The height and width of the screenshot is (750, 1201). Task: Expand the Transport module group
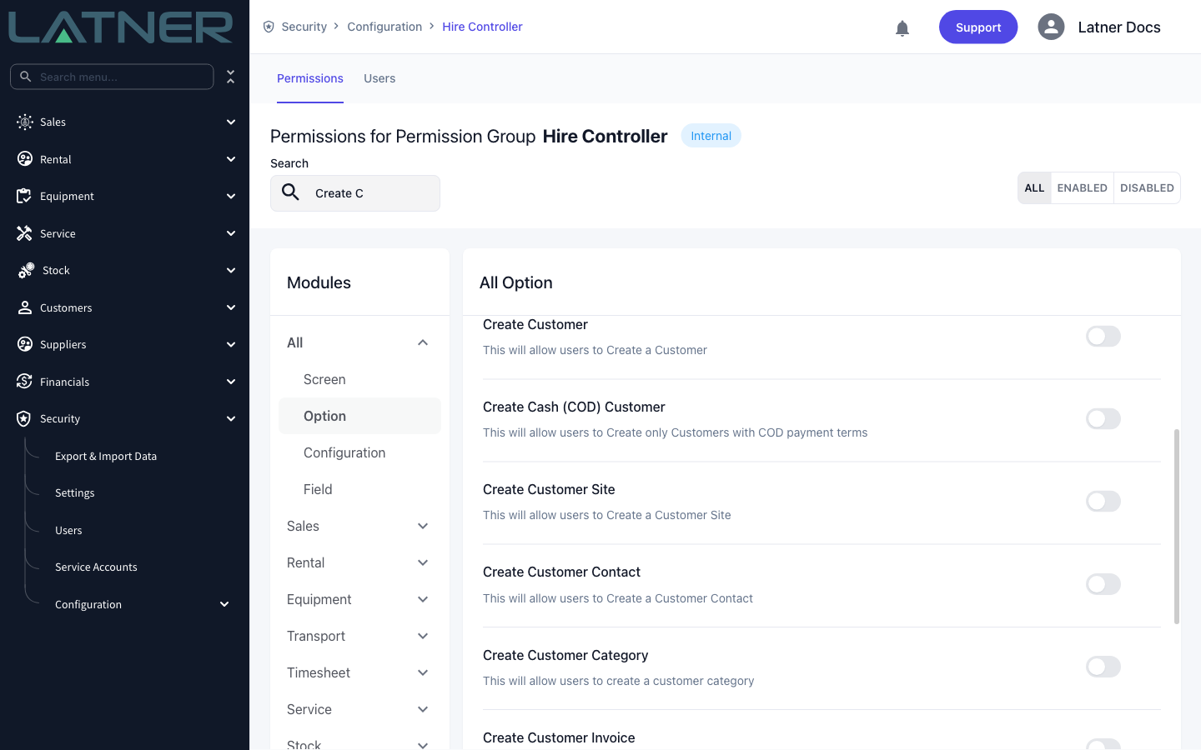click(423, 636)
